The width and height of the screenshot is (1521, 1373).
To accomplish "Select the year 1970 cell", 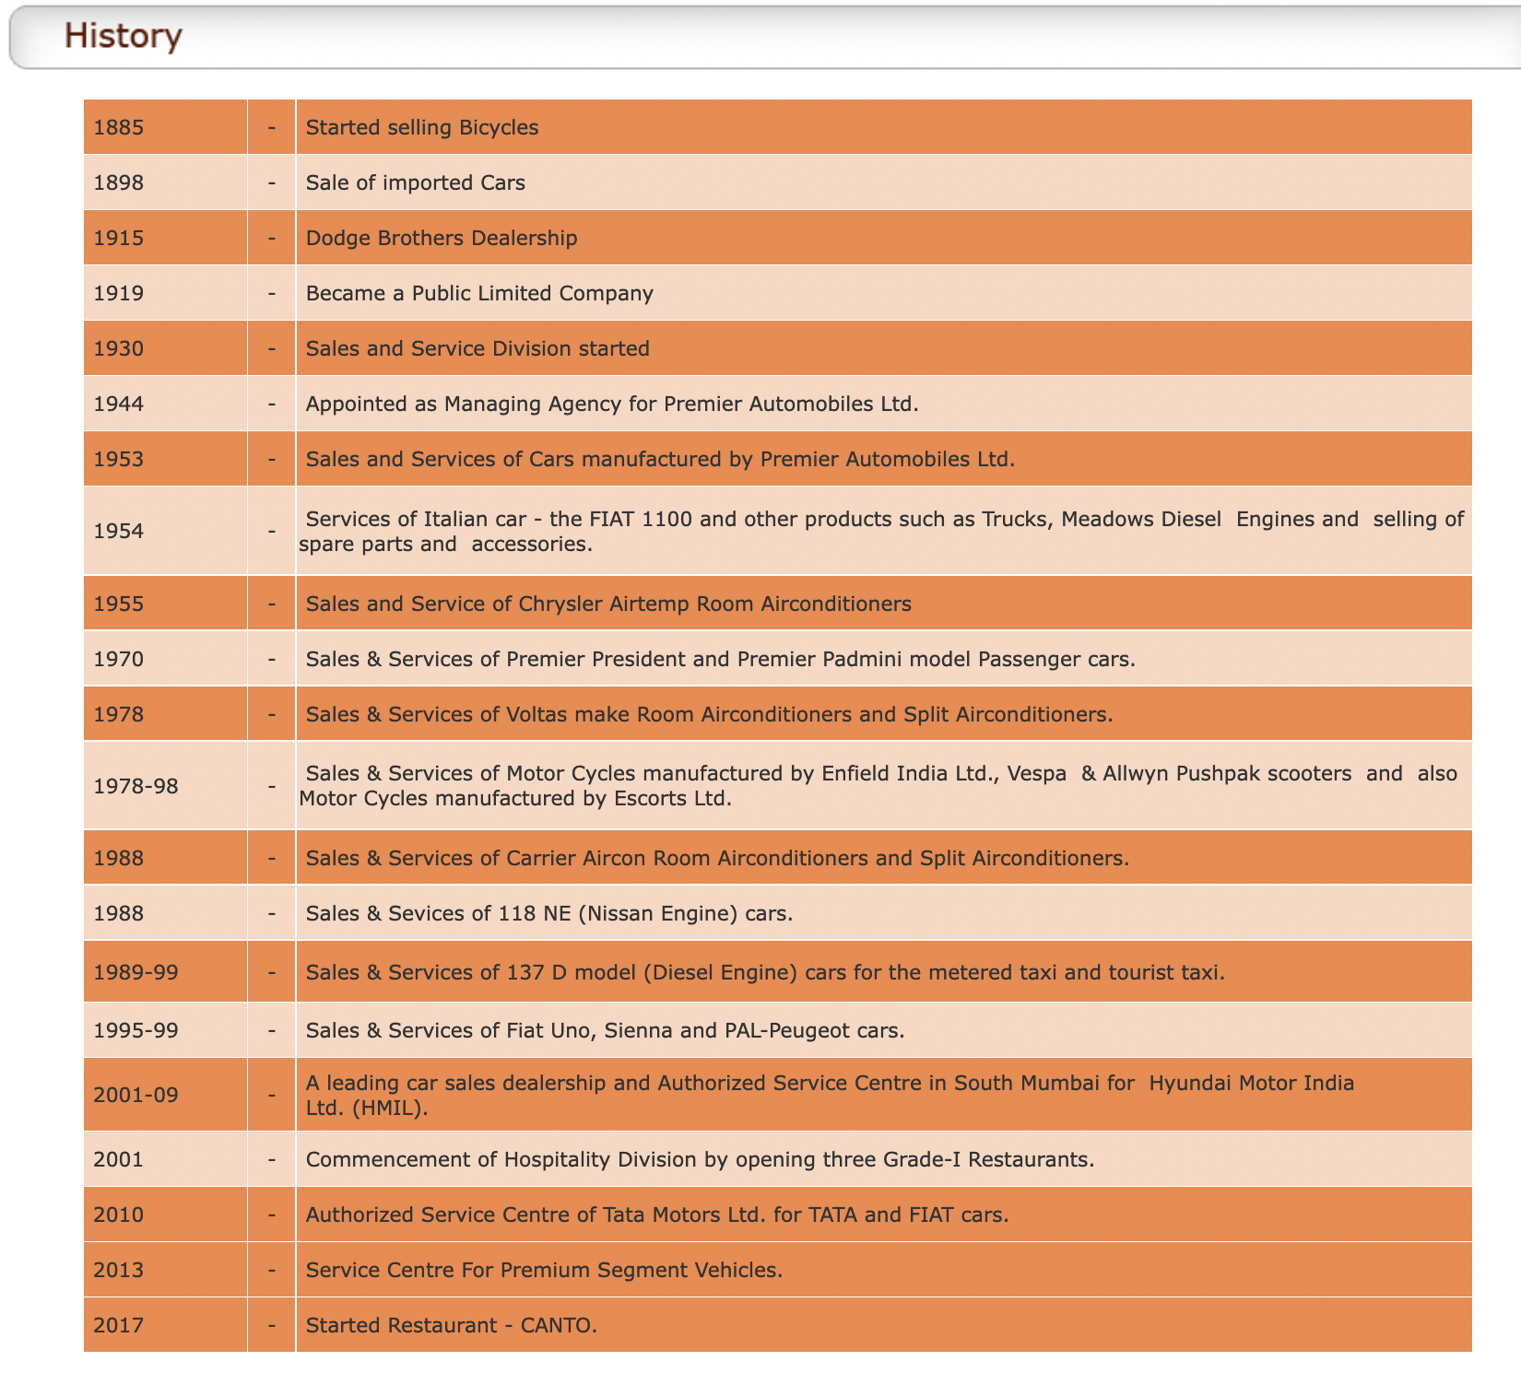I will (165, 659).
